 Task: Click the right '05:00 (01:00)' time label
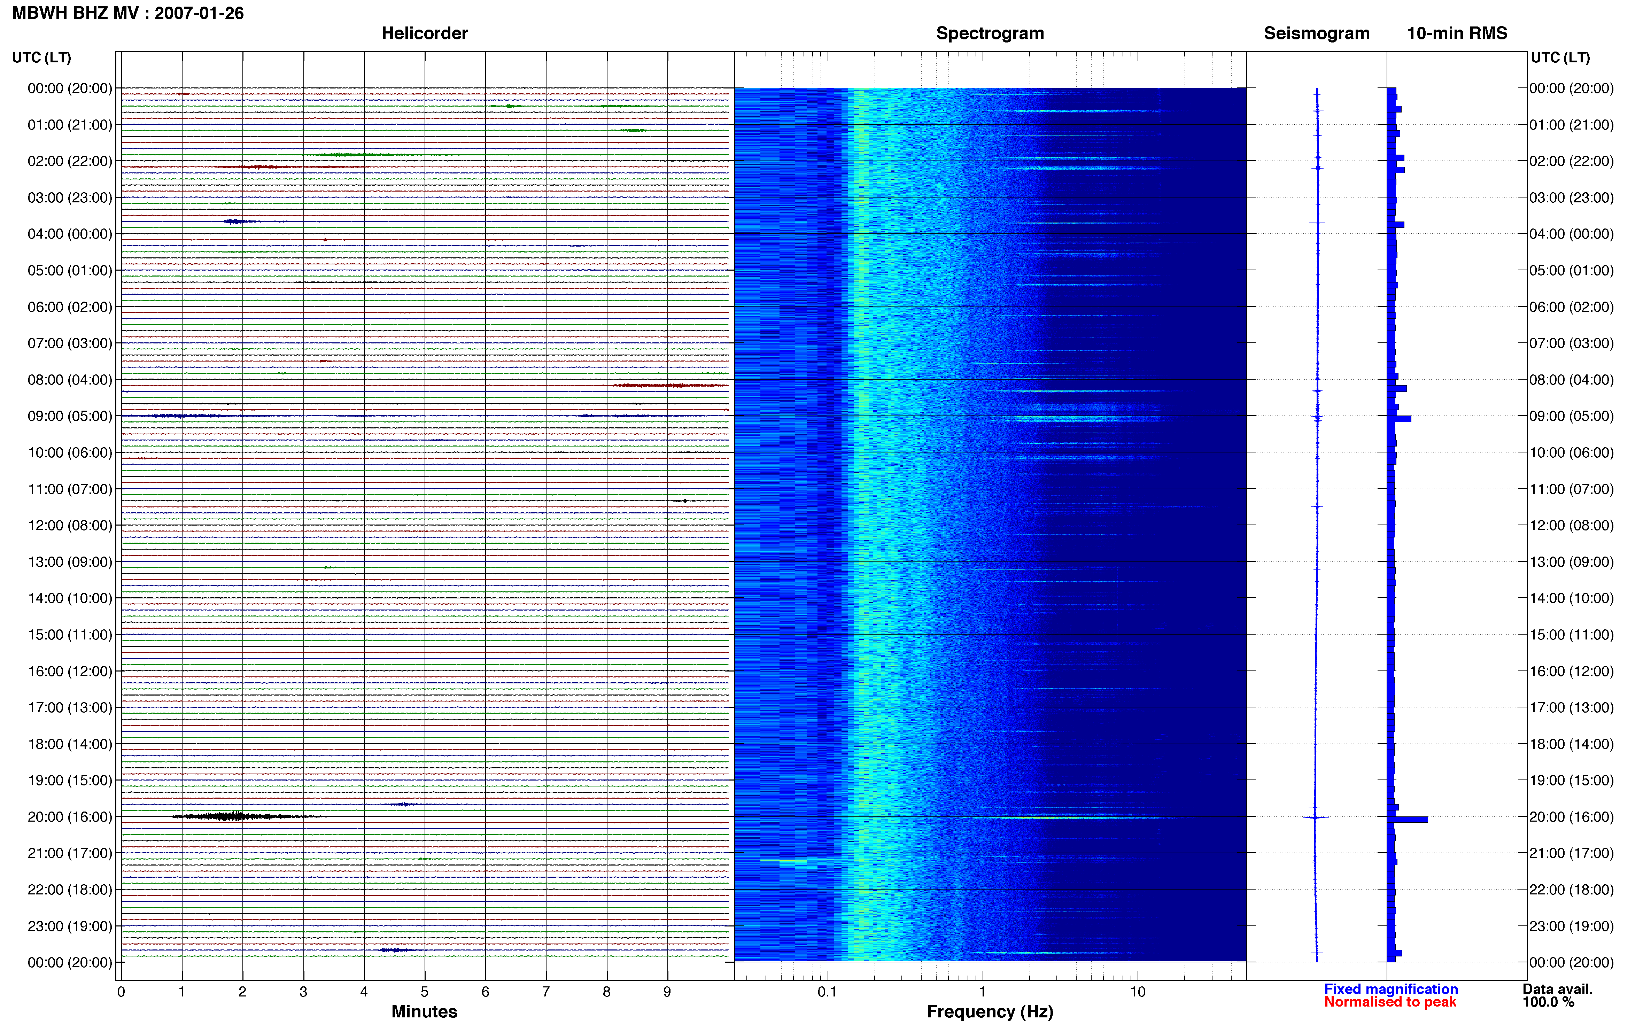[1571, 270]
